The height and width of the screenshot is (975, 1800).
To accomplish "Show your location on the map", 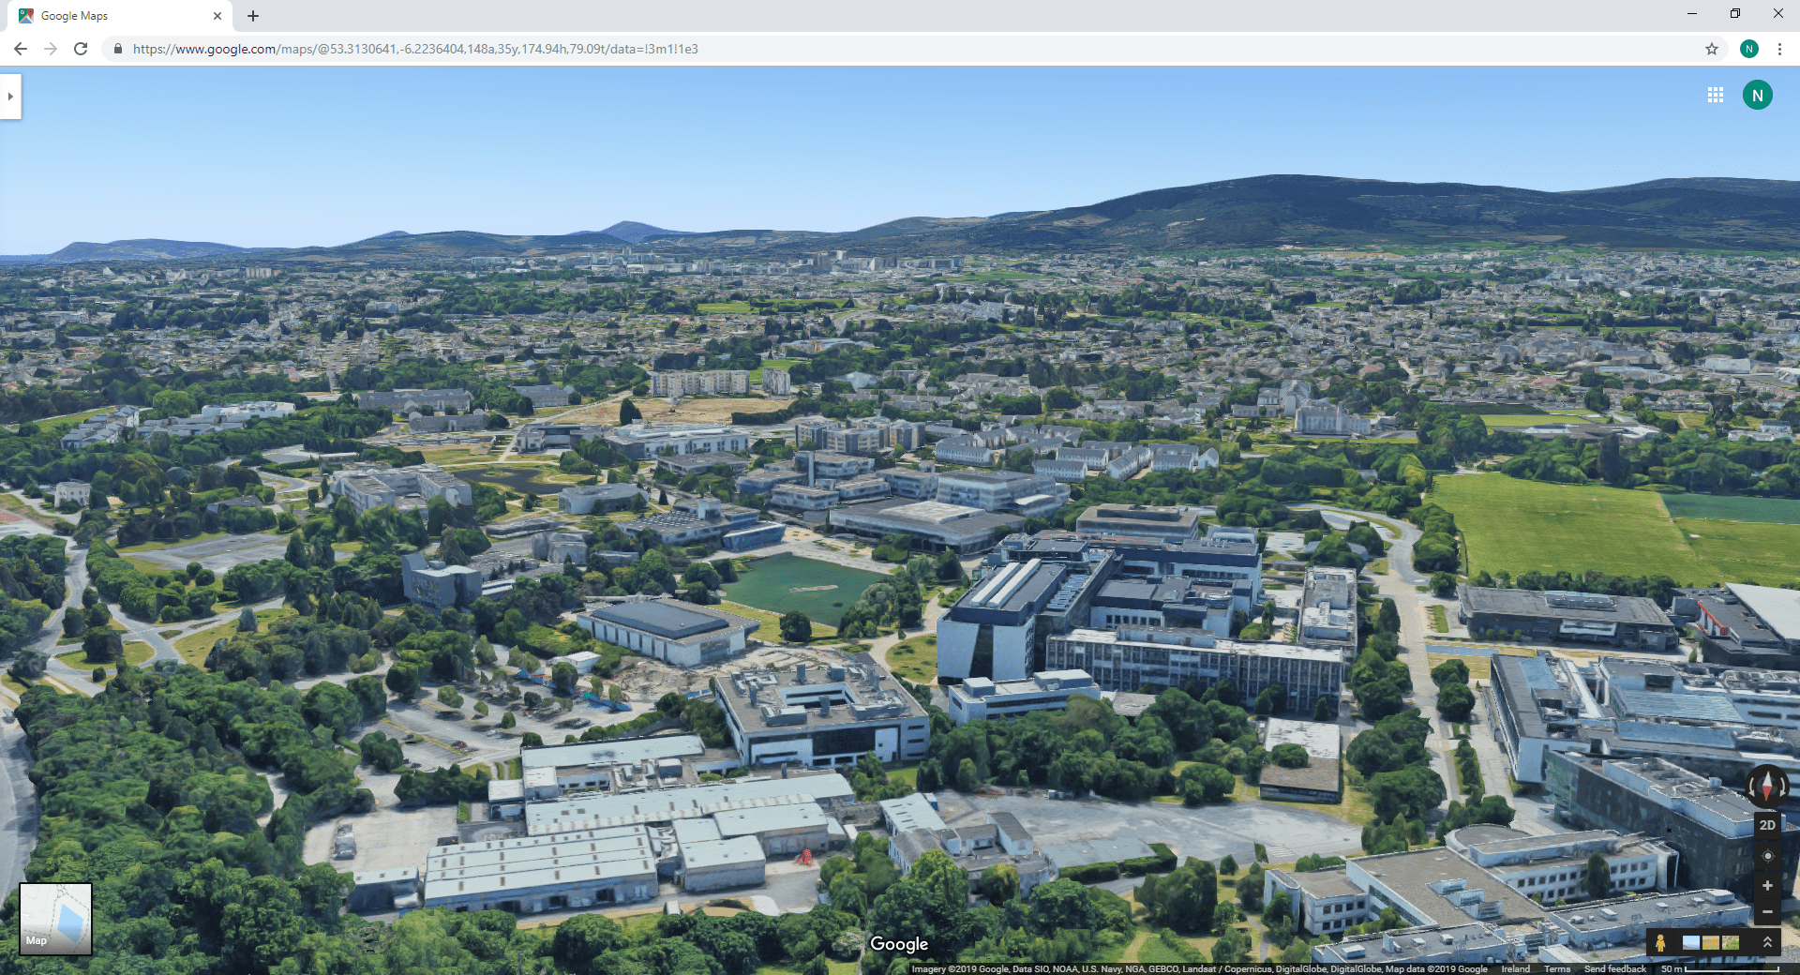I will [x=1767, y=856].
